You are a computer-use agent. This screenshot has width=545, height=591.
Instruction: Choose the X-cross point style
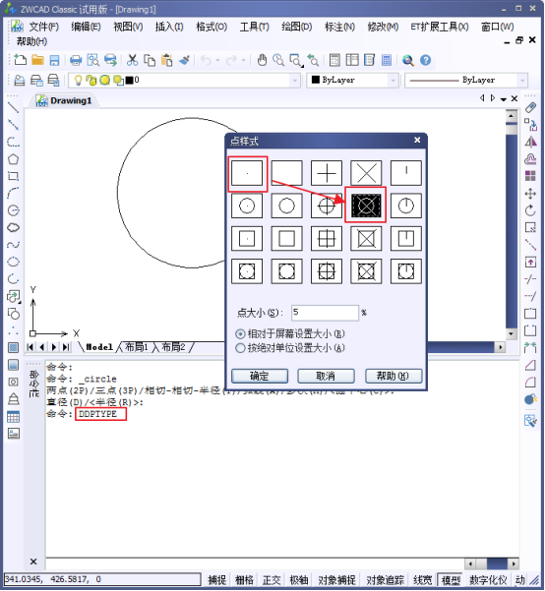[366, 173]
